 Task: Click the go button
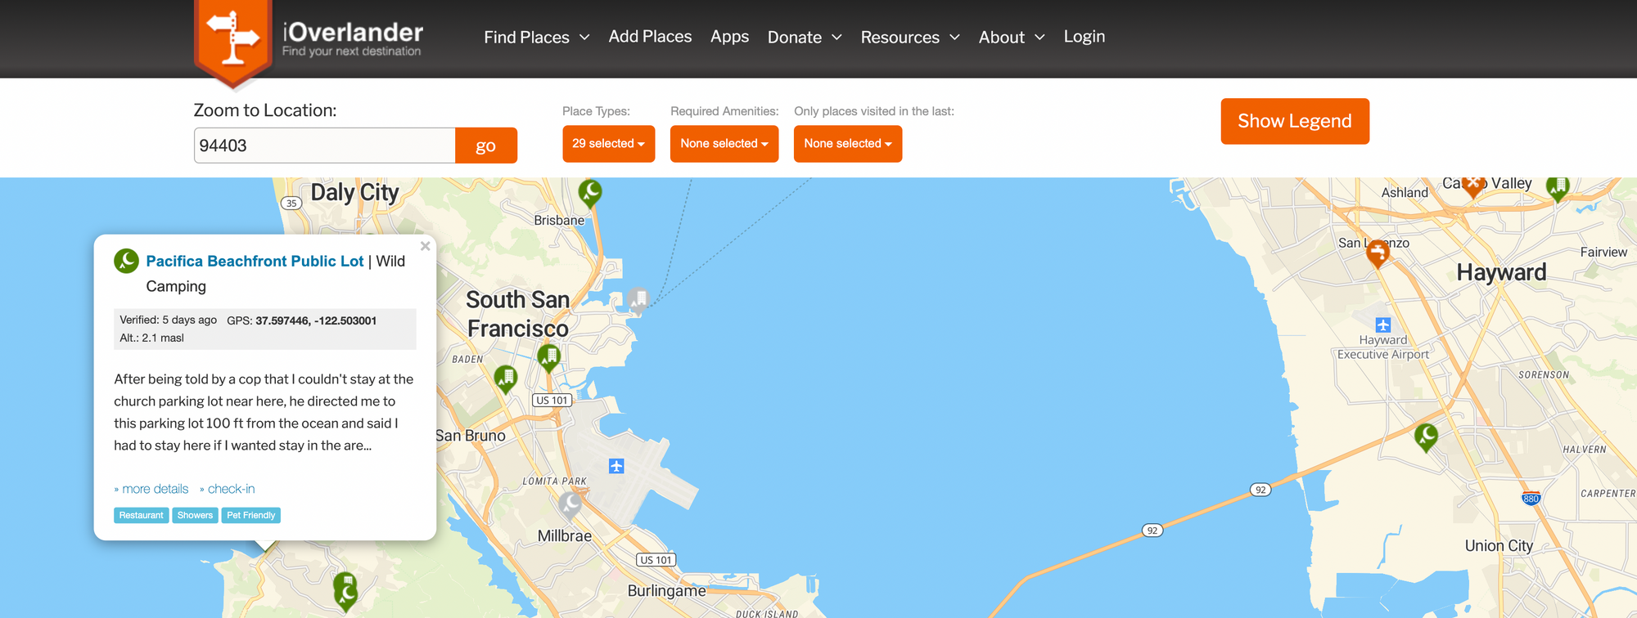(x=486, y=146)
